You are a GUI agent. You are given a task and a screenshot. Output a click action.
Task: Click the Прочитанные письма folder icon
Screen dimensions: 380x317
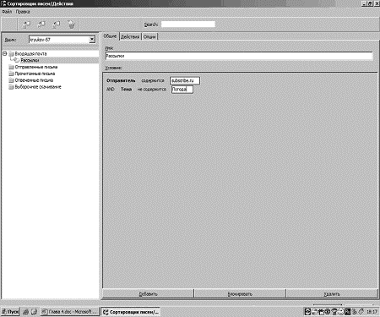[x=11, y=74]
